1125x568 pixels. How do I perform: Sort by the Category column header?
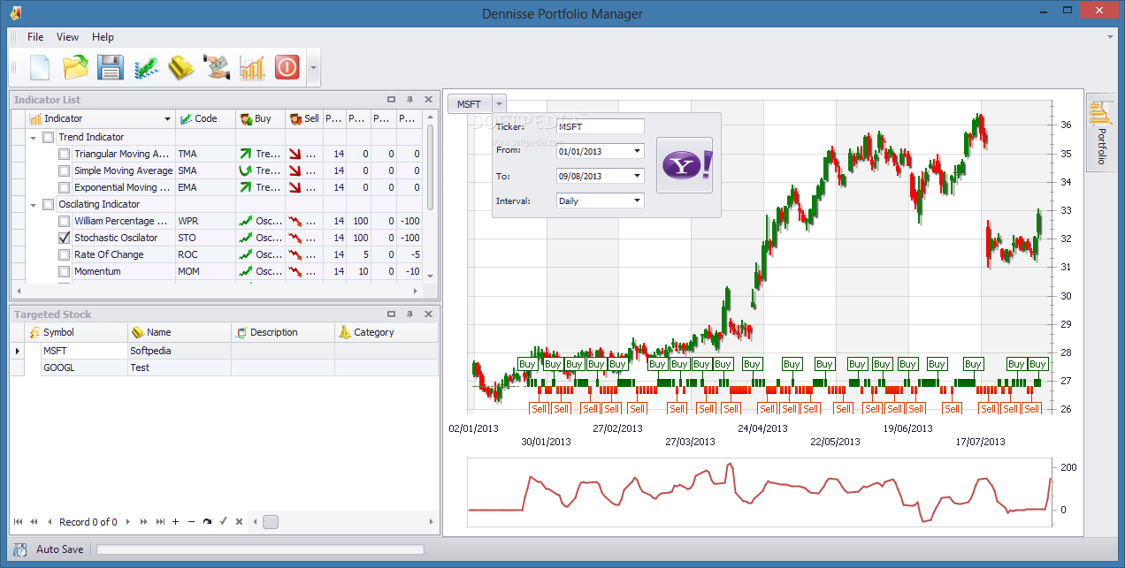(386, 332)
